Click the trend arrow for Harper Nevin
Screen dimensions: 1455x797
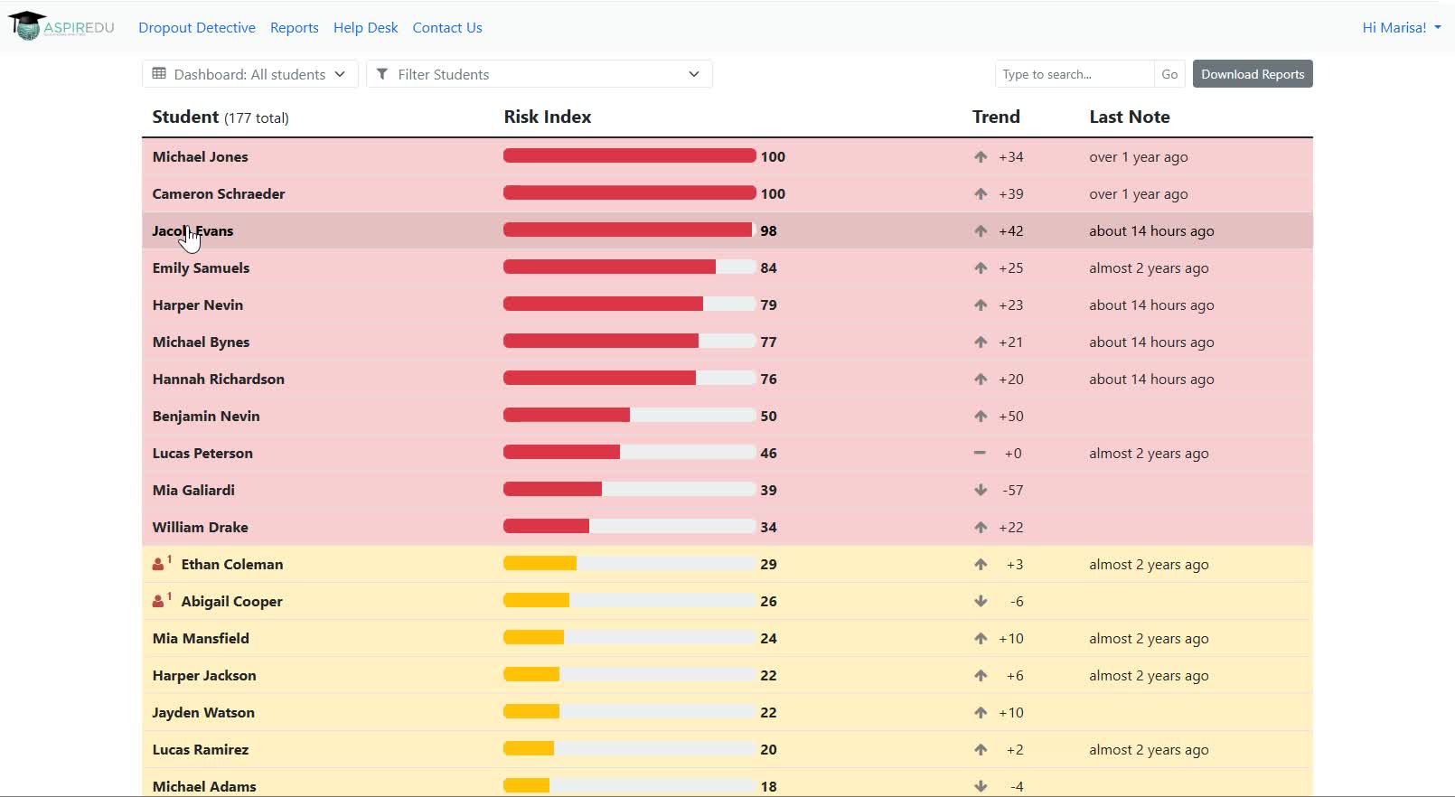pyautogui.click(x=981, y=305)
